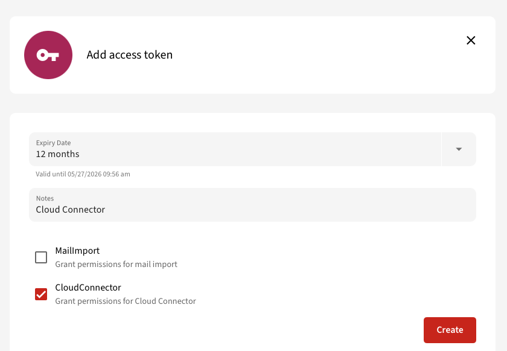Click the "Expiry Date" field label
Viewport: 507px width, 351px height.
(x=53, y=143)
